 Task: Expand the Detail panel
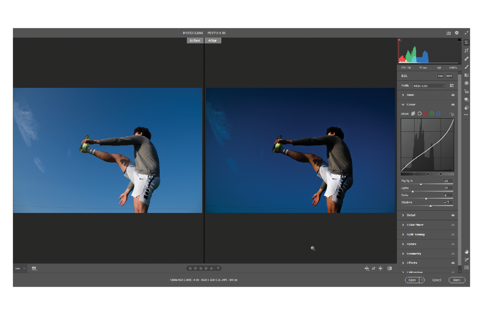[403, 215]
